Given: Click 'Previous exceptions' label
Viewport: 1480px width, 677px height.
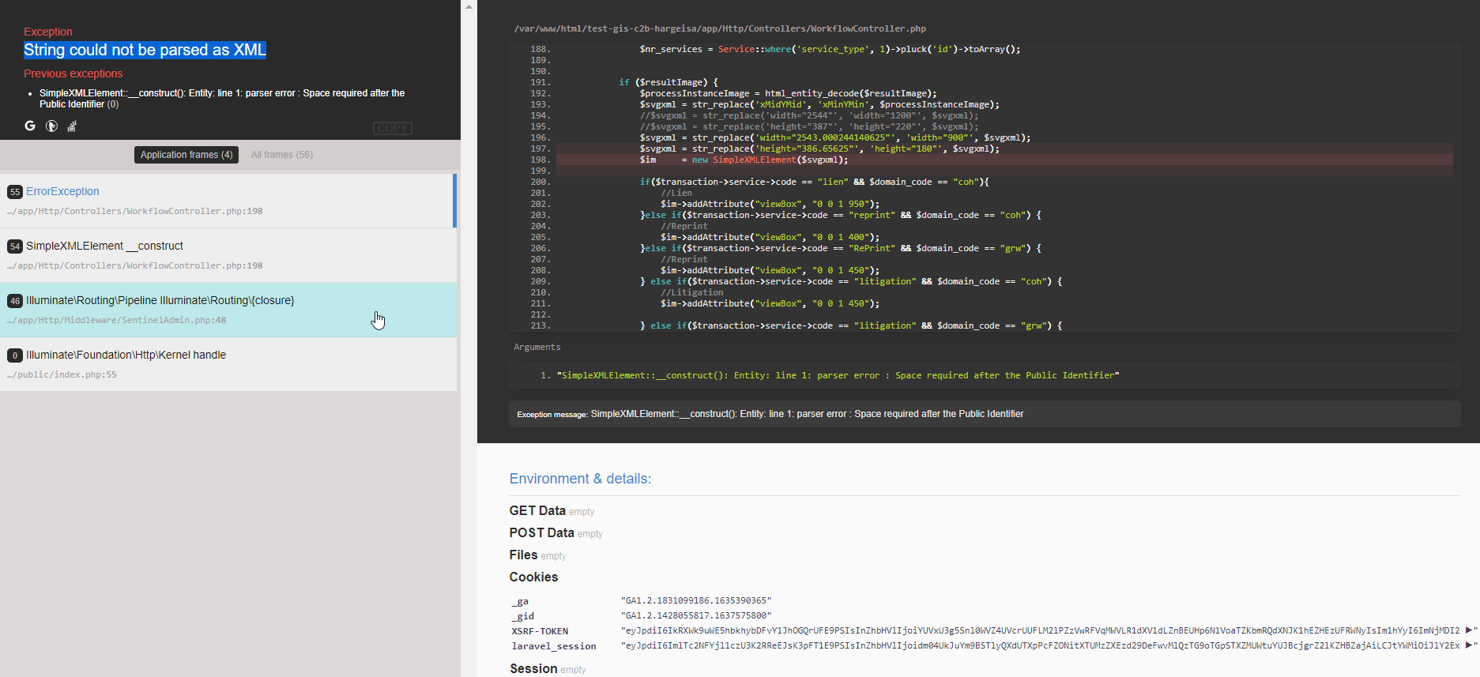Looking at the screenshot, I should [73, 73].
